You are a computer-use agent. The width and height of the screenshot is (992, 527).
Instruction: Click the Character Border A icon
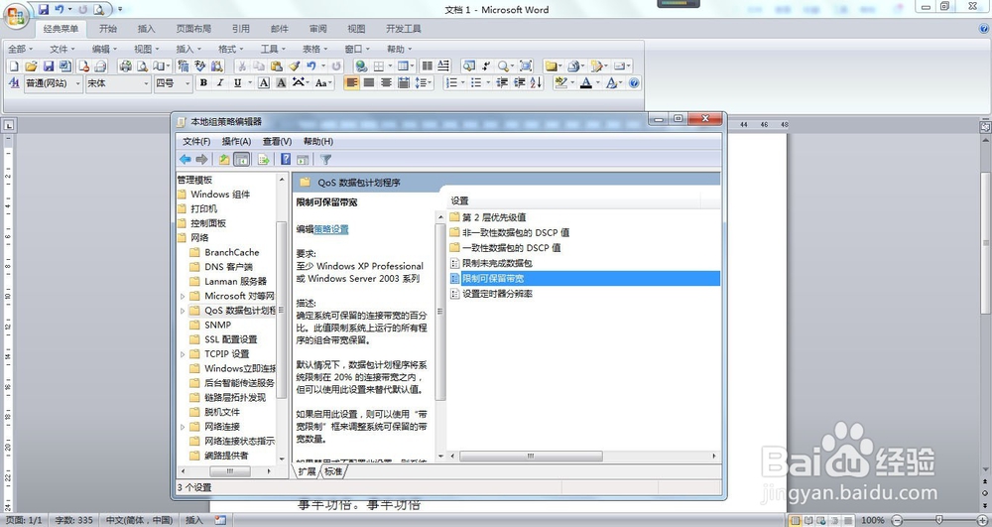[x=264, y=83]
